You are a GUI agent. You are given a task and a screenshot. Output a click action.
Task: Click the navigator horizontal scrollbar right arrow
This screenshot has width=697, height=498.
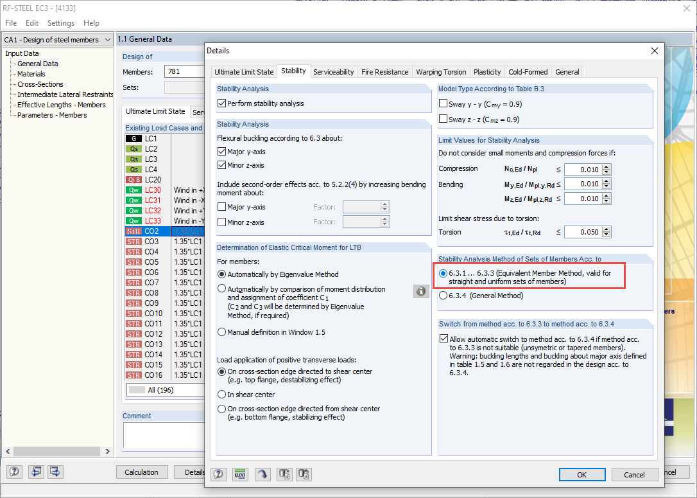[108, 451]
